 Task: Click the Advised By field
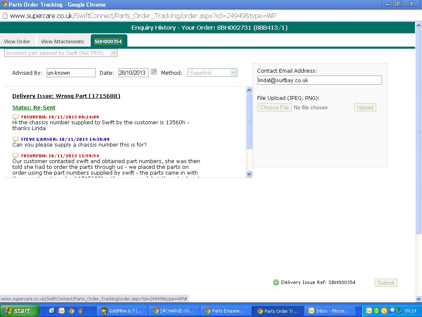pyautogui.click(x=71, y=73)
